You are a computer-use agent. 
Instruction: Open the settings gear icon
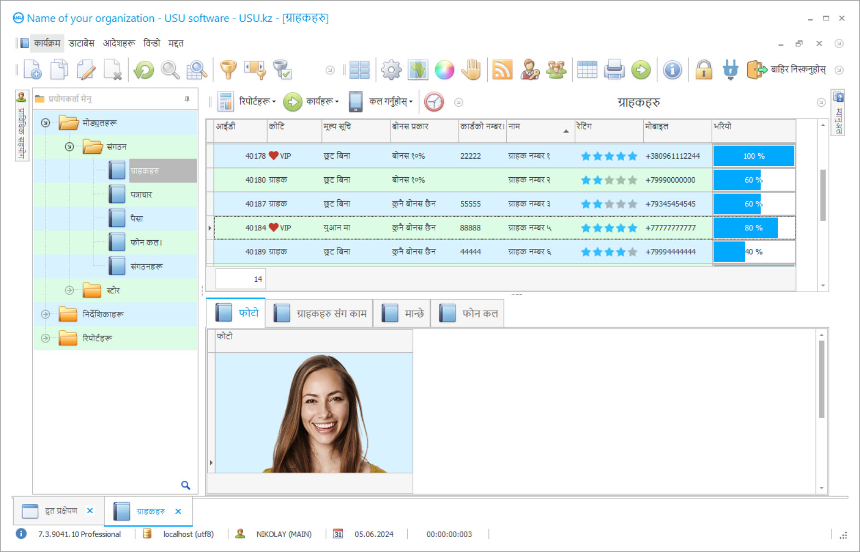(x=391, y=70)
